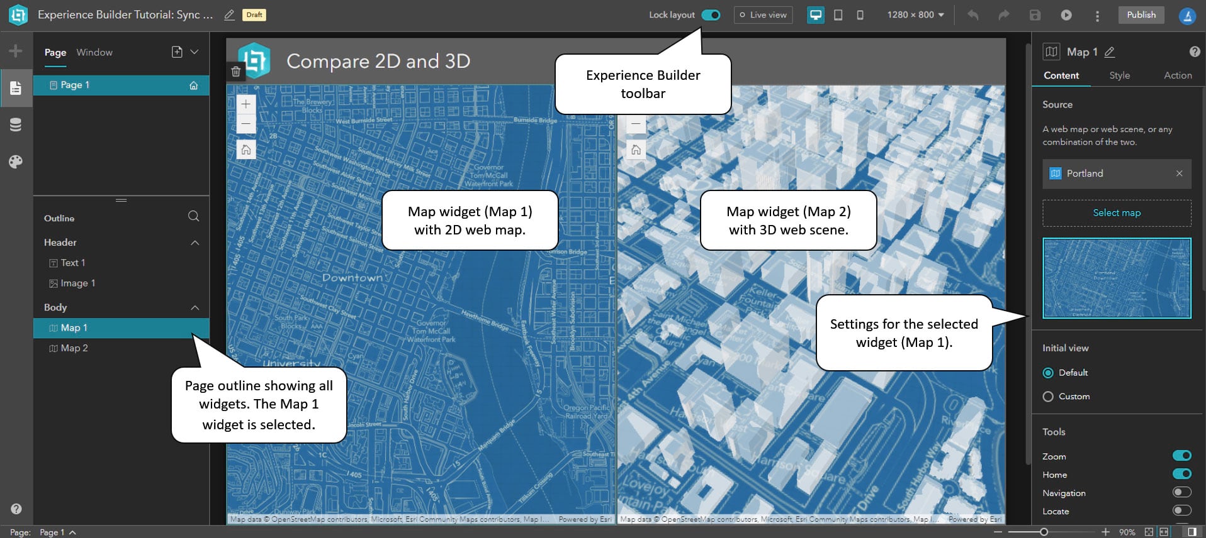
Task: Switch to the Page tab
Action: 55,53
